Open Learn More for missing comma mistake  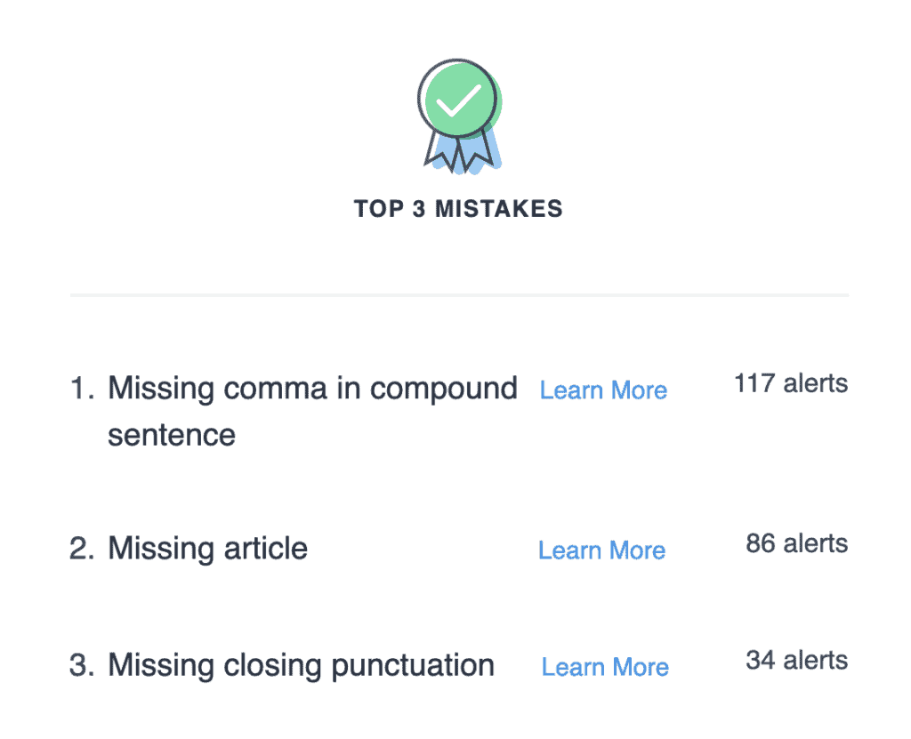pos(603,390)
